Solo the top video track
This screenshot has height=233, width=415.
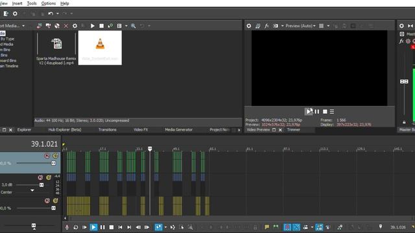(x=55, y=155)
